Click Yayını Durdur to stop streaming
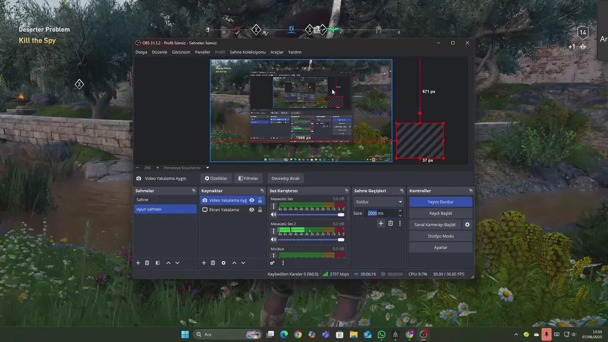608x342 pixels. tap(440, 202)
